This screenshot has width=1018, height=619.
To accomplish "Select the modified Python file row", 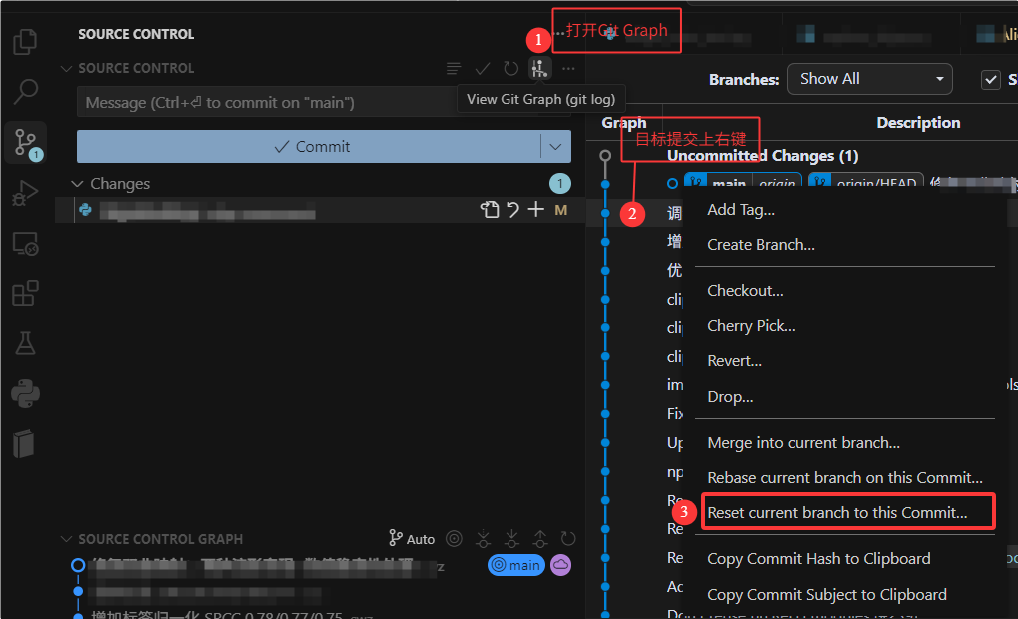I will point(318,210).
